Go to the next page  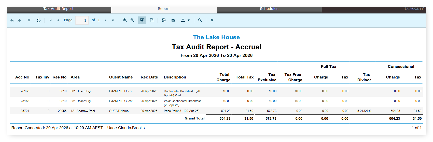(x=105, y=20)
